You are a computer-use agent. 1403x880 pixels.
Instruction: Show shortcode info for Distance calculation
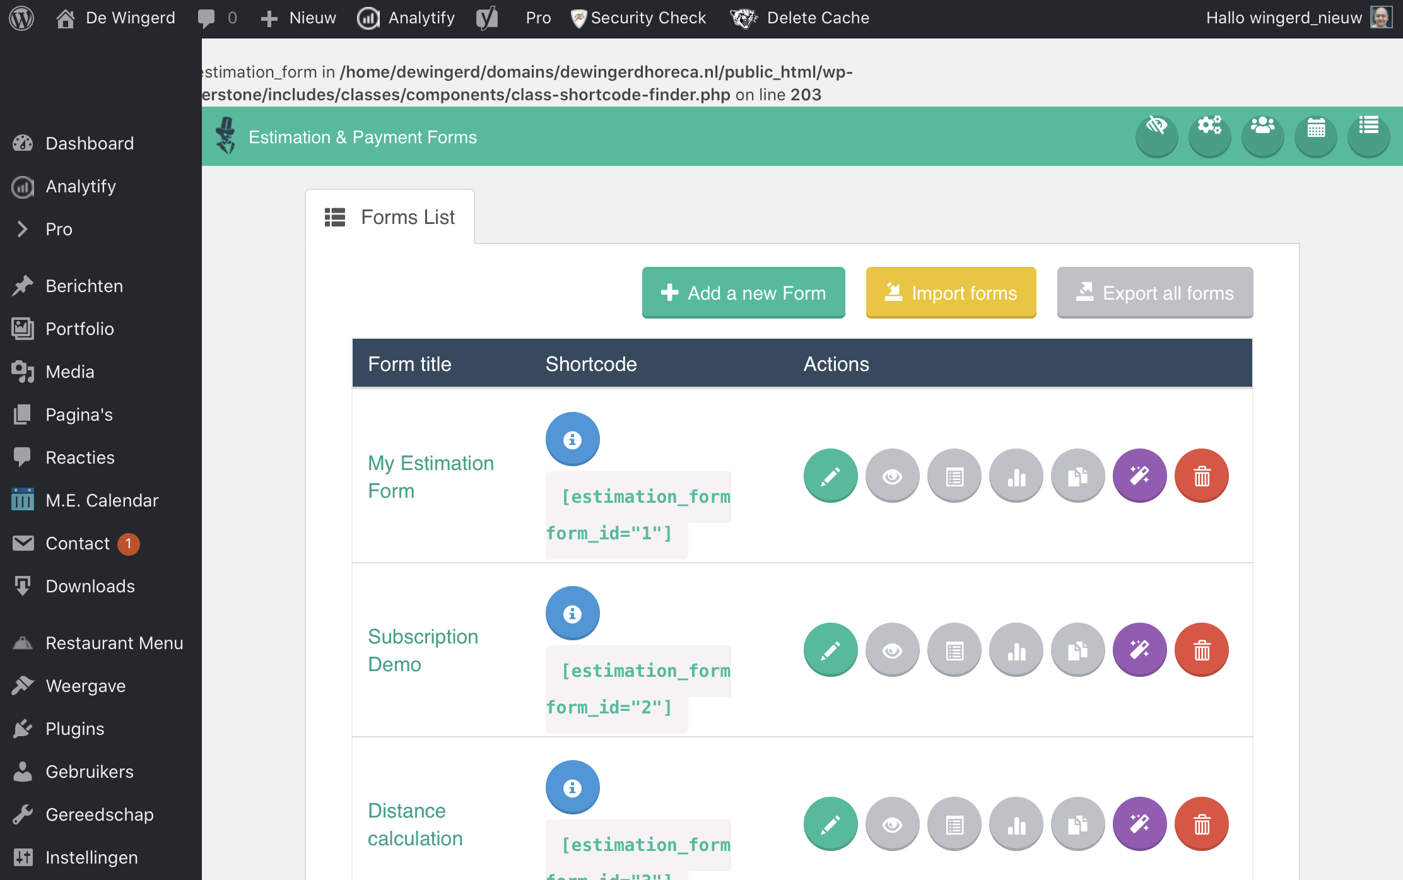[x=572, y=787]
